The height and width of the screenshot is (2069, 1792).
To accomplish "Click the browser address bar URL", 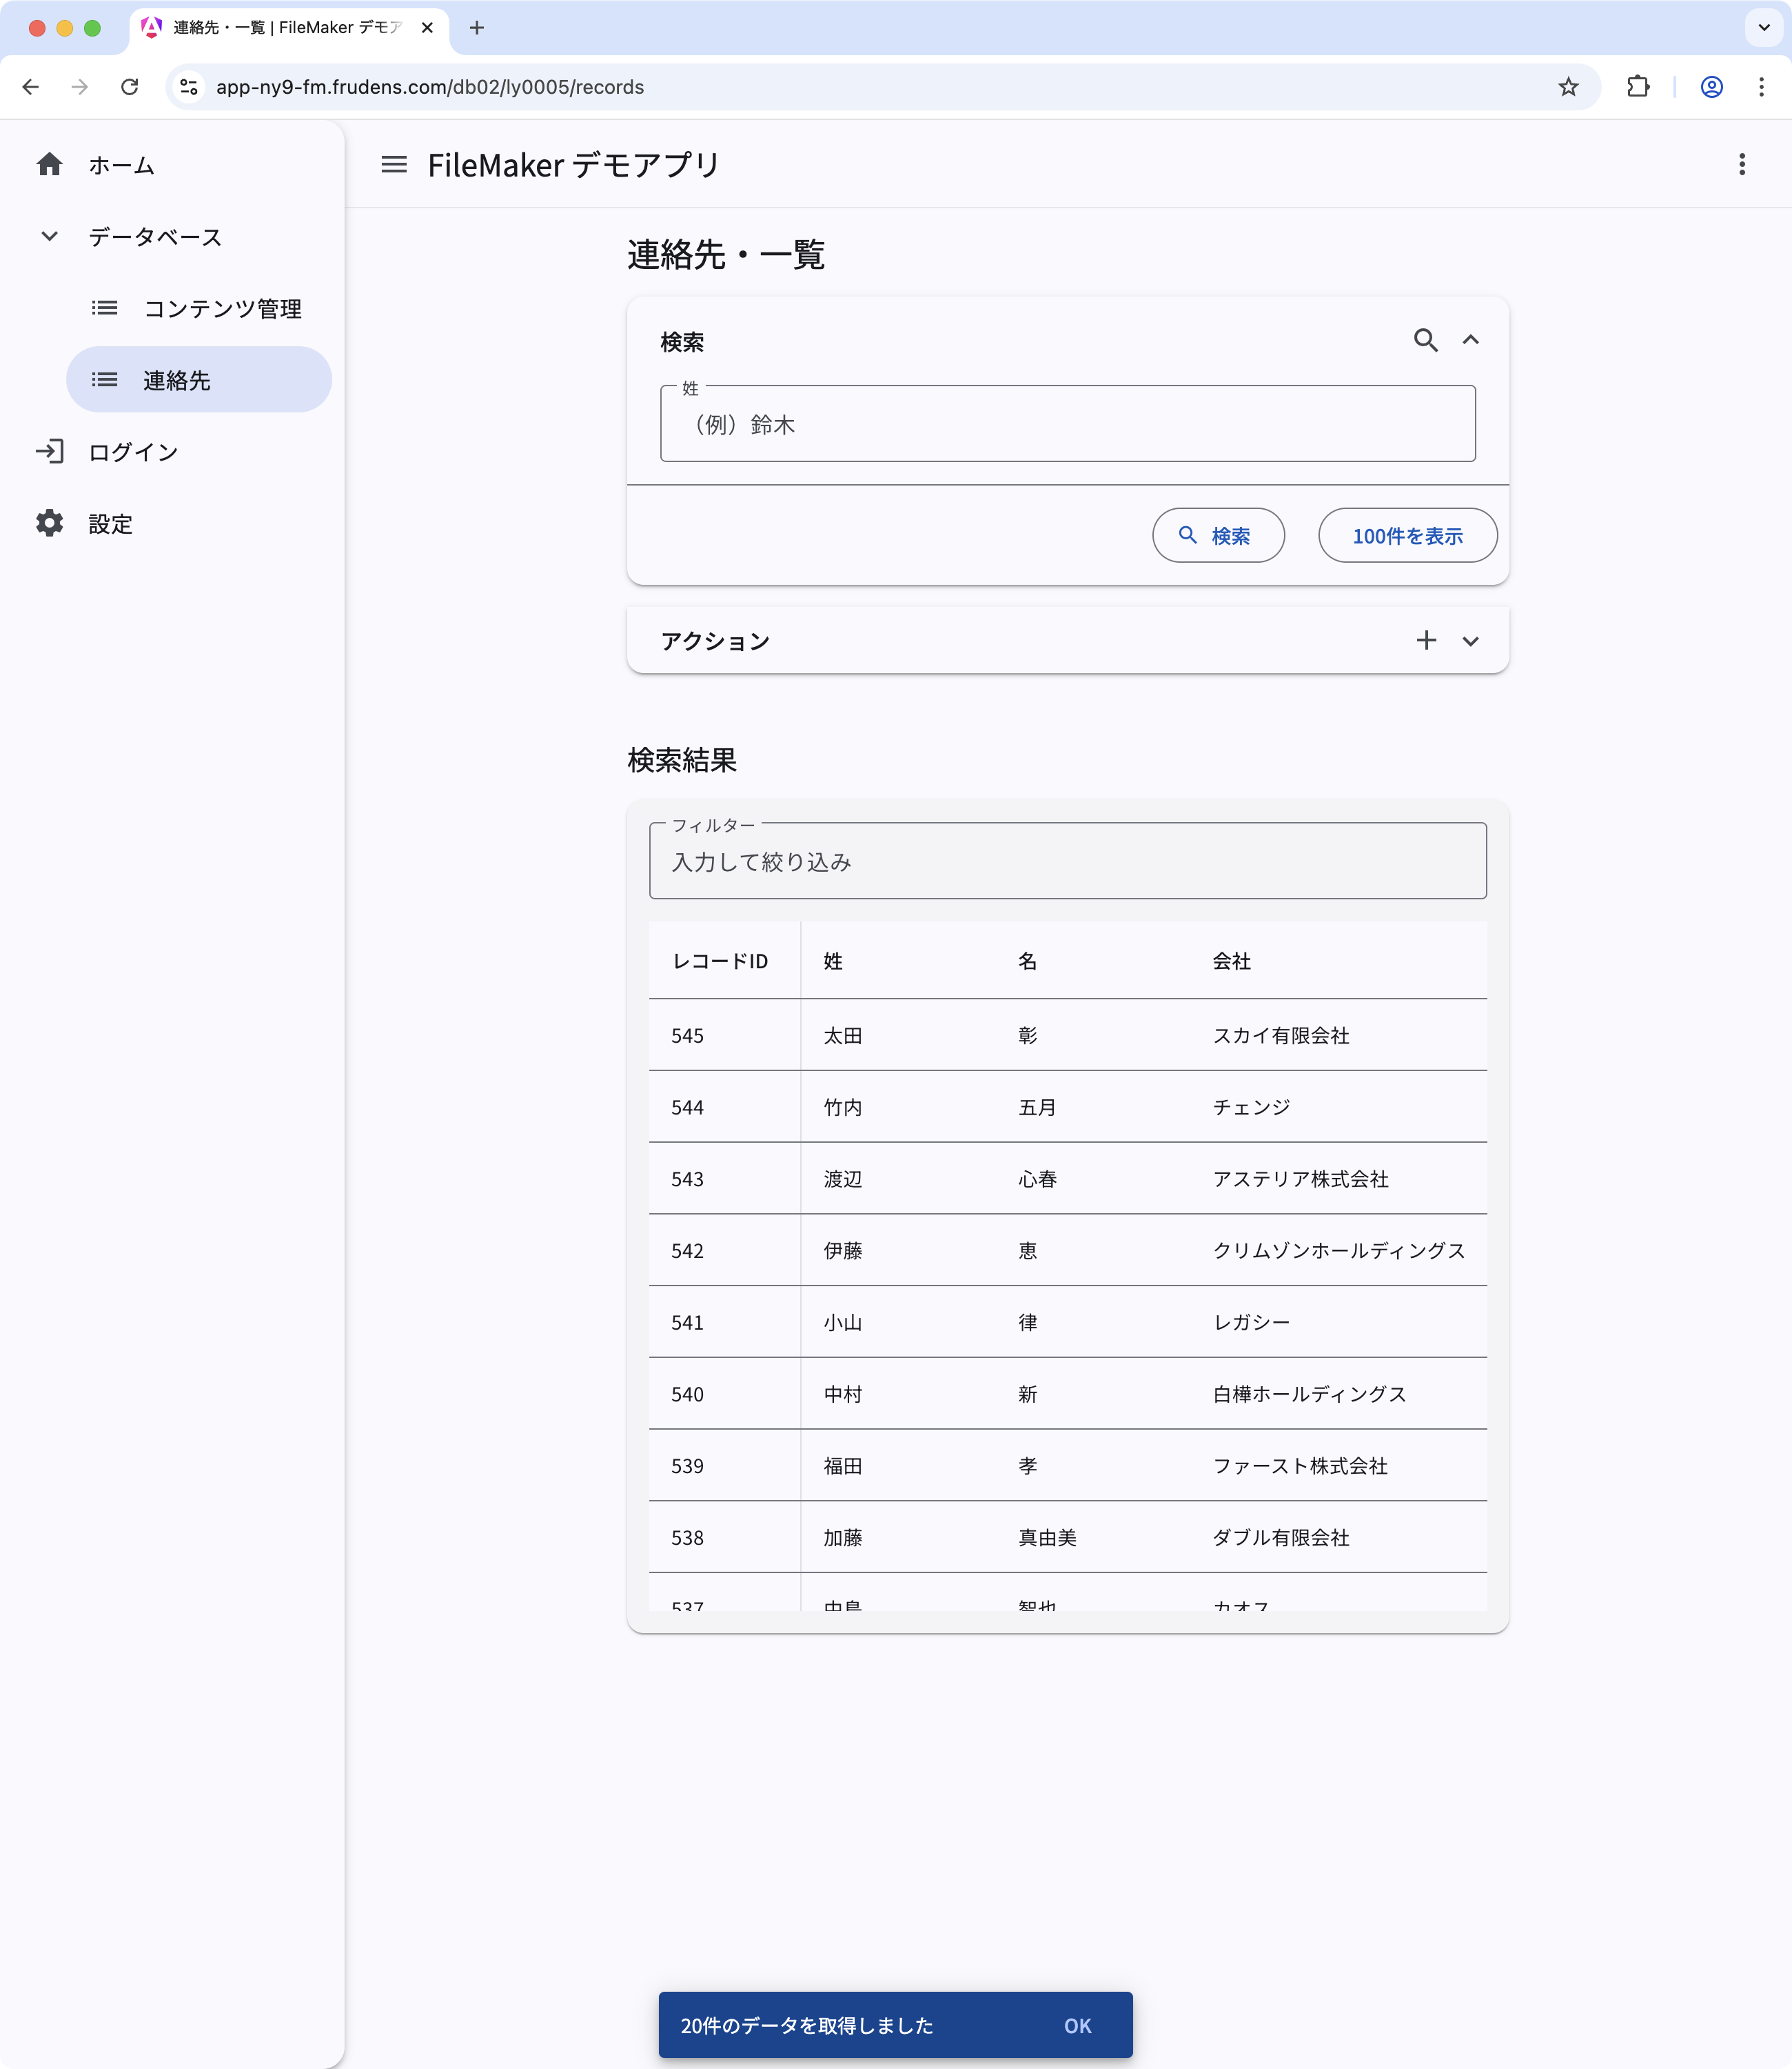I will tap(430, 87).
